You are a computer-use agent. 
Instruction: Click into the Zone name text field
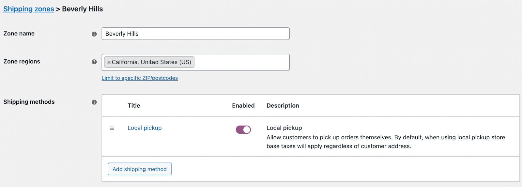point(196,34)
